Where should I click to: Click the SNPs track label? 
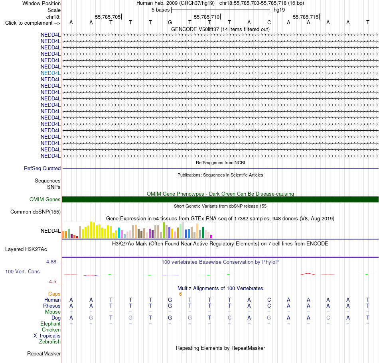point(54,187)
